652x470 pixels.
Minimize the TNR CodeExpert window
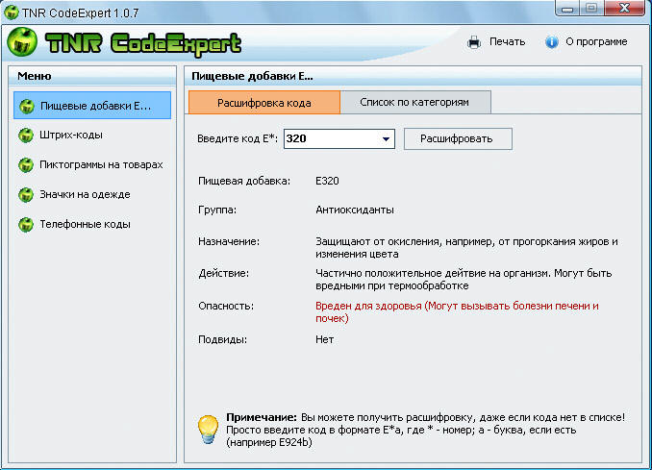(567, 9)
